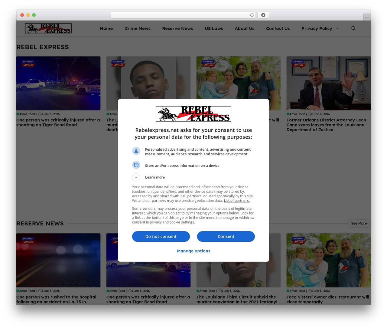This screenshot has width=387, height=328.
Task: Click the personalised advertising person icon
Action: click(136, 151)
